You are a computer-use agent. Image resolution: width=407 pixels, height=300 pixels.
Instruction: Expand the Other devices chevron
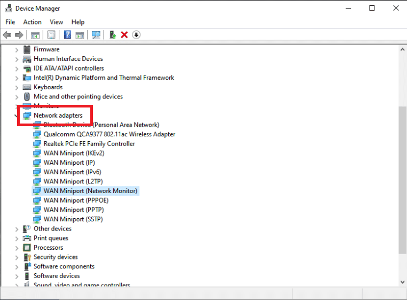17,229
